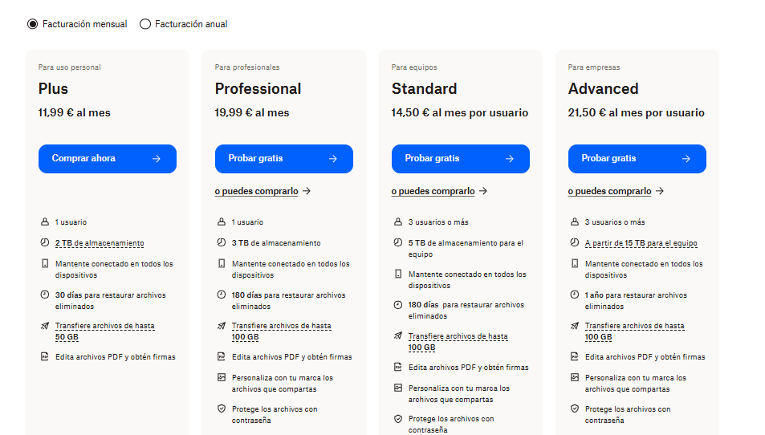This screenshot has height=435, width=765.
Task: Open 'o puedes comprarlo' under Standard
Action: click(x=439, y=192)
